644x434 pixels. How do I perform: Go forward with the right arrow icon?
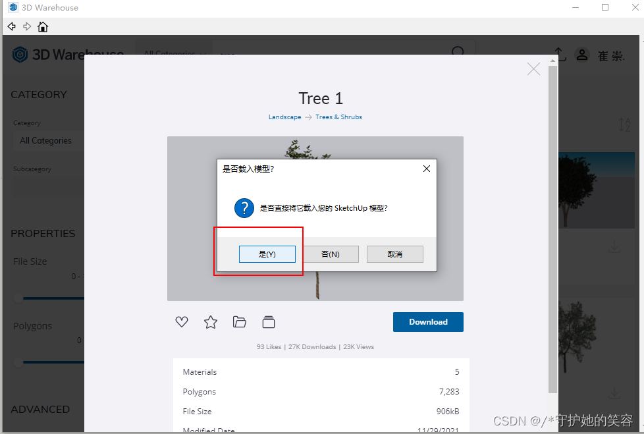(27, 27)
